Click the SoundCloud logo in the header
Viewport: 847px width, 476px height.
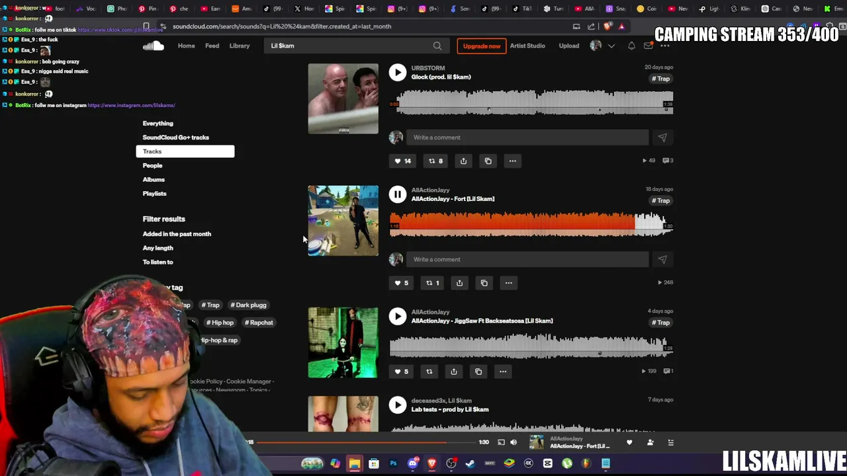(x=153, y=46)
